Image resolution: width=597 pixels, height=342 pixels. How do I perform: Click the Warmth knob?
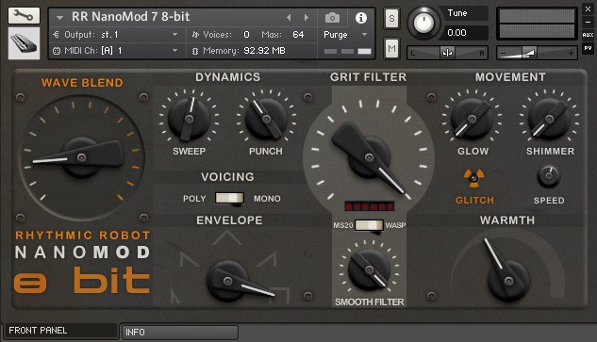[x=508, y=281]
